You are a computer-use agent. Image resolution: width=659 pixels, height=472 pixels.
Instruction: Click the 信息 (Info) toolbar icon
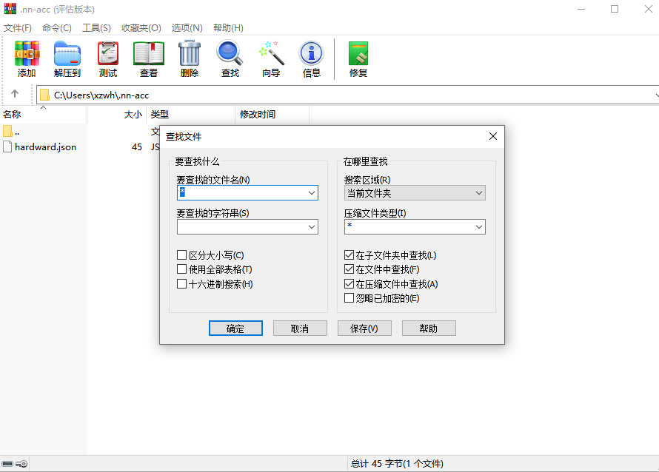click(x=312, y=53)
